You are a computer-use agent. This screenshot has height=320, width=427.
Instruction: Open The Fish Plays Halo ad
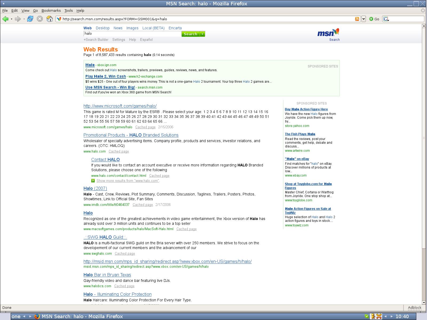pyautogui.click(x=300, y=134)
